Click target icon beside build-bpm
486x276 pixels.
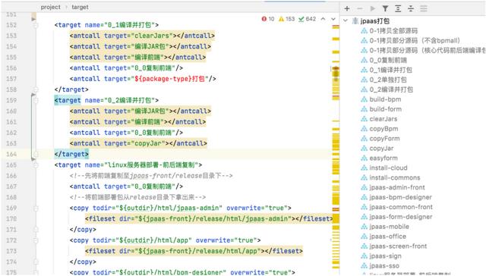pos(364,99)
